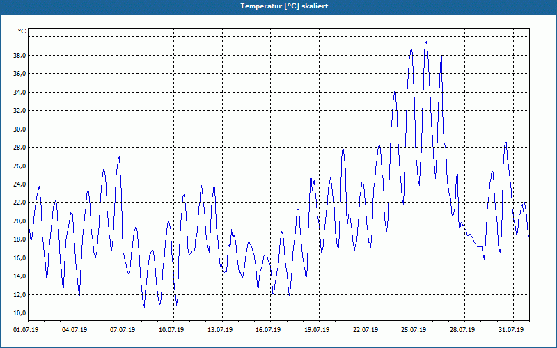Select the 32,0 y-axis label
The height and width of the screenshot is (348, 557).
click(19, 111)
